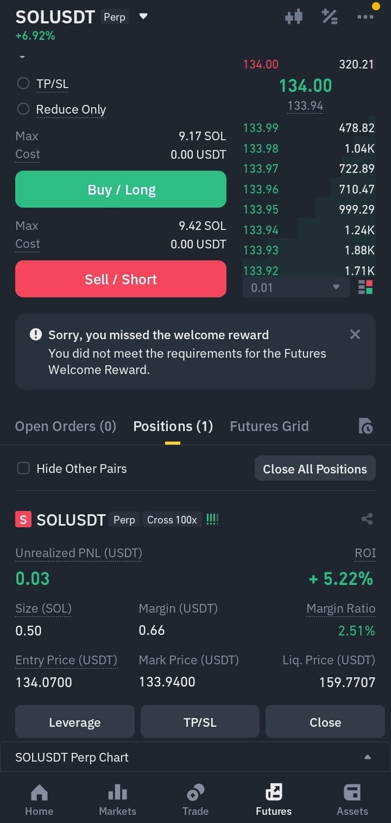The height and width of the screenshot is (823, 391).
Task: Open the candlestick chart icon
Action: [294, 17]
